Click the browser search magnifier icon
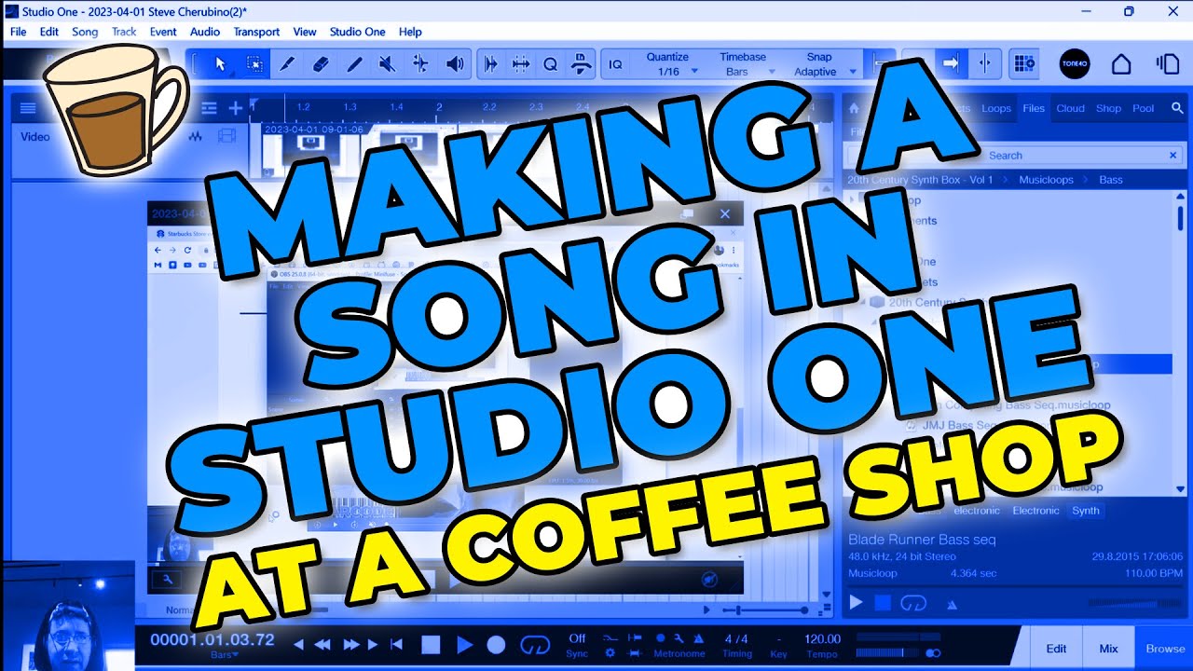This screenshot has height=671, width=1193. [1177, 108]
